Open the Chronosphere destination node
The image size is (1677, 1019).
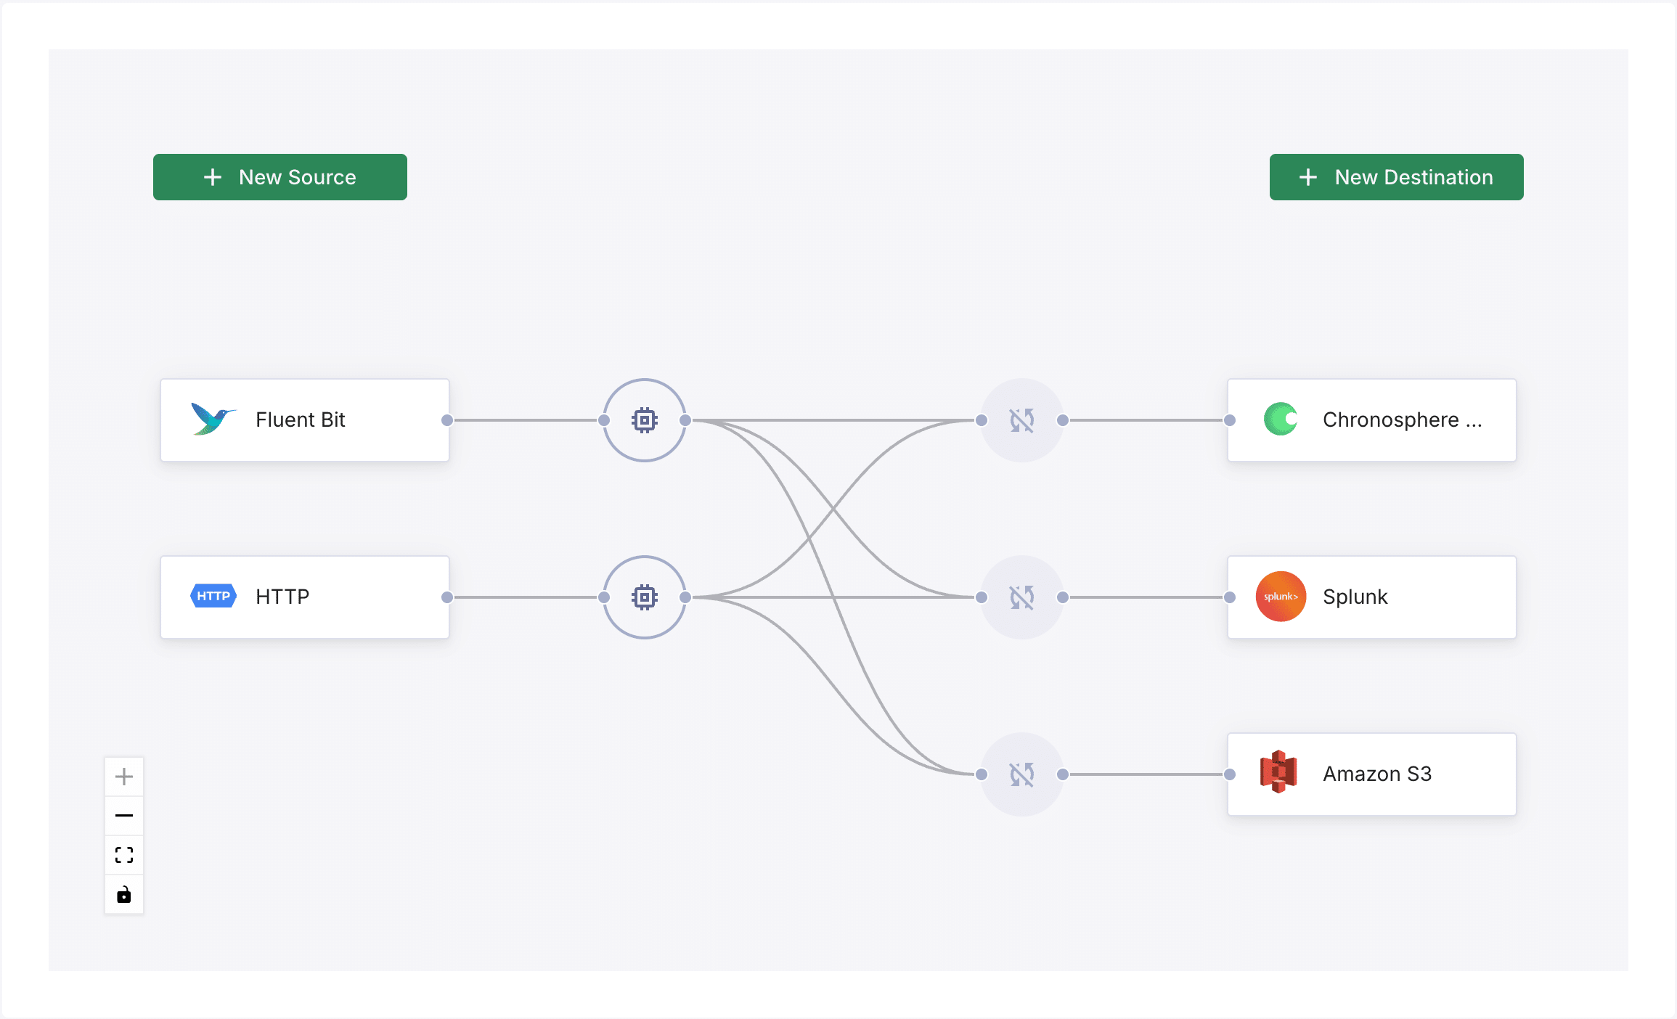(x=1372, y=420)
